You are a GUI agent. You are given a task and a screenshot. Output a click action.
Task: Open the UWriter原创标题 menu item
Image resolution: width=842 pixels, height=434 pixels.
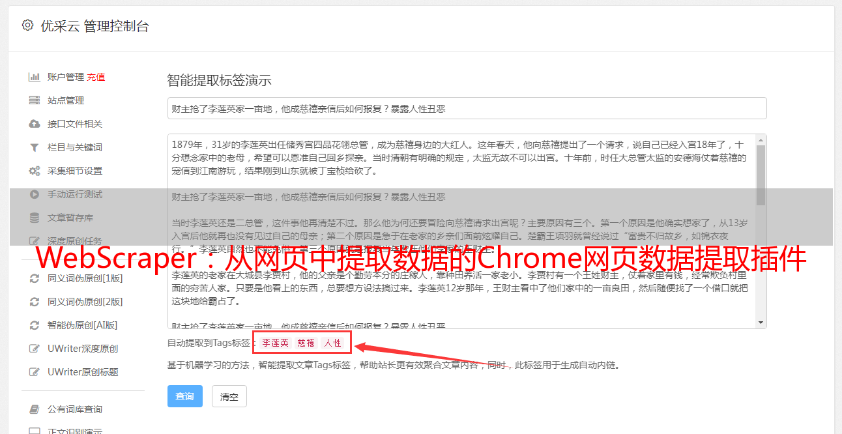coord(83,372)
